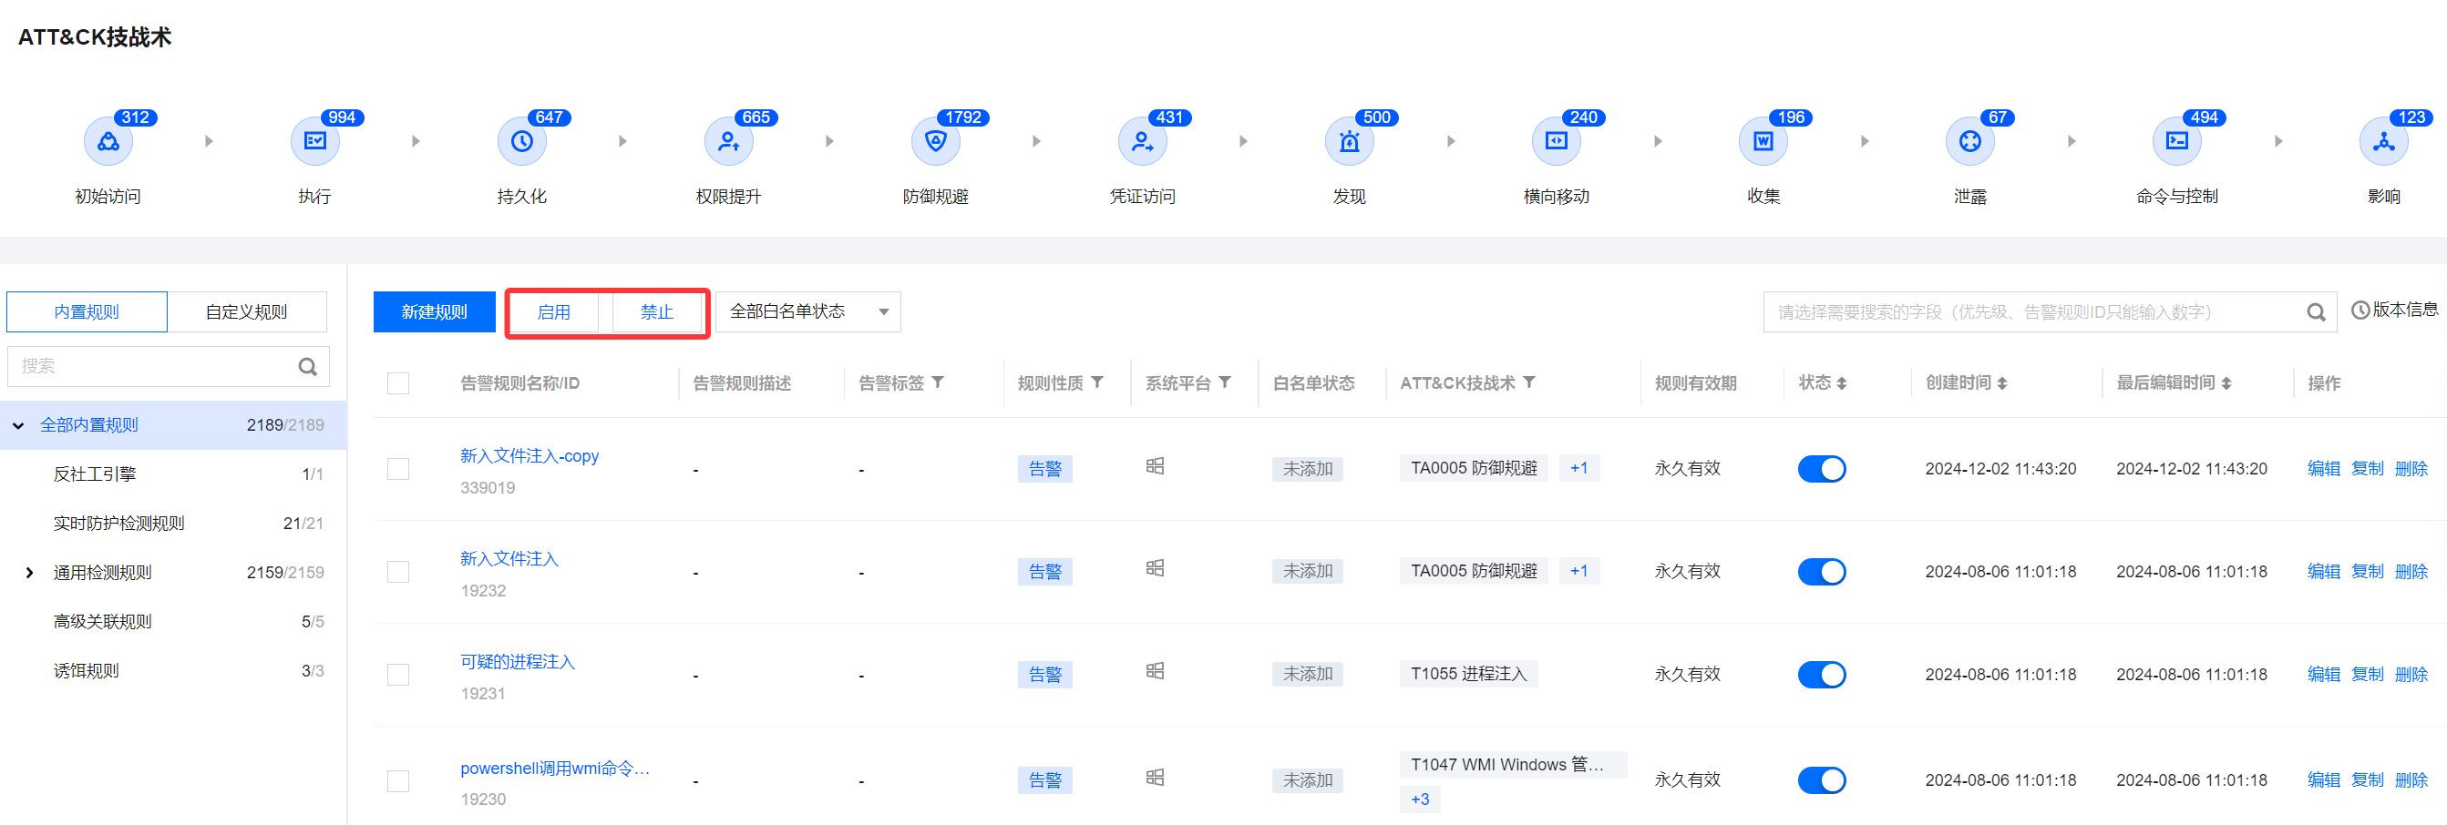Sort by 创建时间 column arrows

click(2002, 383)
